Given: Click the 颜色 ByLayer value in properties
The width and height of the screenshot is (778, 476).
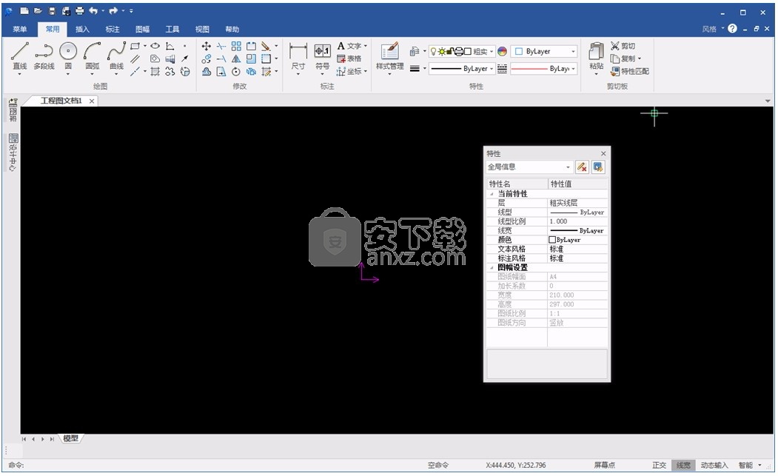Looking at the screenshot, I should (577, 241).
